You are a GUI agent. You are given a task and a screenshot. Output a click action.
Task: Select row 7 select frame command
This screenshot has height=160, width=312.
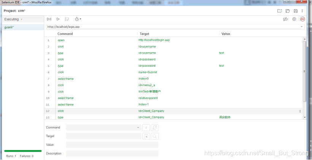(x=66, y=79)
